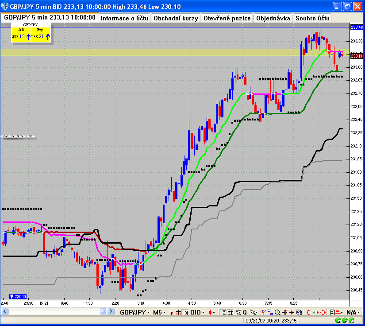Click the 233,45 status bar price value
This screenshot has height=326, width=365.
click(x=289, y=321)
